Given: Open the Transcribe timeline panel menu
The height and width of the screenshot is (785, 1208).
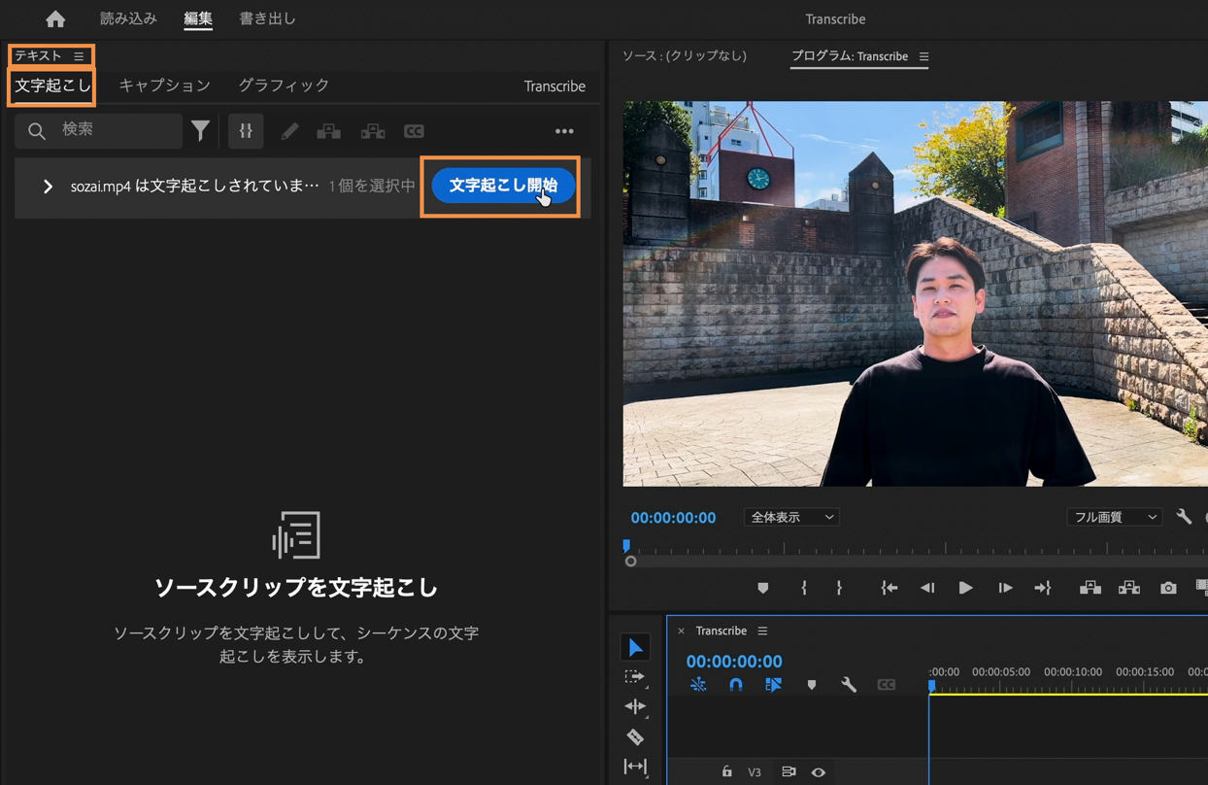Looking at the screenshot, I should [762, 631].
